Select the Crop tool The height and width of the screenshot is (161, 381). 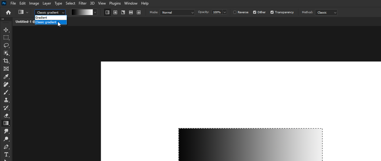[x=6, y=61]
